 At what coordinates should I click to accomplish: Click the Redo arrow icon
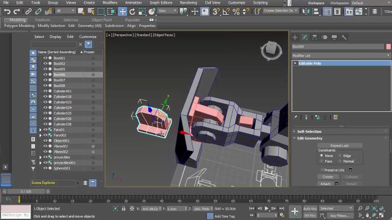pyautogui.click(x=17, y=12)
